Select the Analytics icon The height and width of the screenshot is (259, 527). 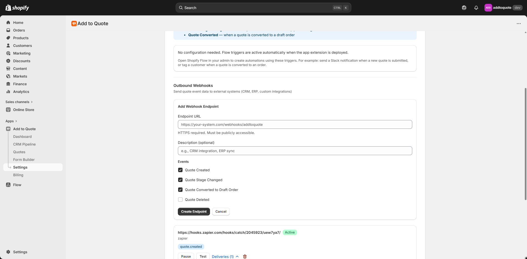pyautogui.click(x=8, y=92)
